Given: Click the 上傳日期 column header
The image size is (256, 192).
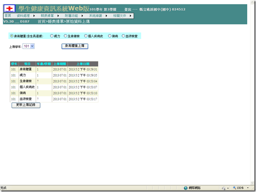Looking at the screenshot, I should tap(83, 64).
